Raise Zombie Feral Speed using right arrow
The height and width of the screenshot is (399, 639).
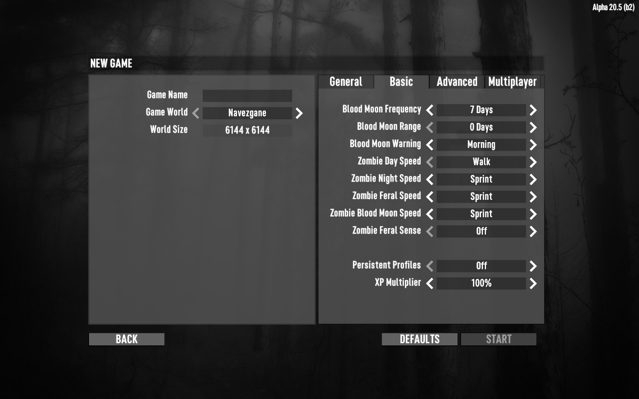tap(533, 197)
